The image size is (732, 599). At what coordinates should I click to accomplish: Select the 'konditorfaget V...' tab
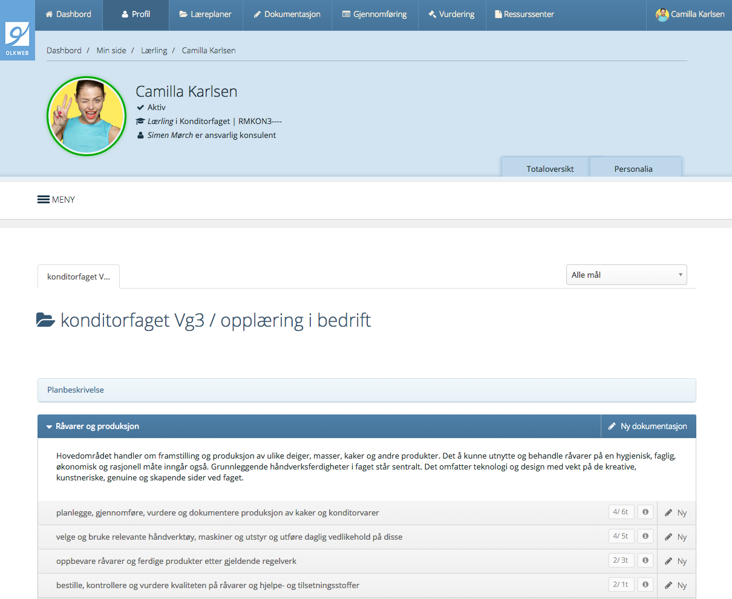pos(79,277)
